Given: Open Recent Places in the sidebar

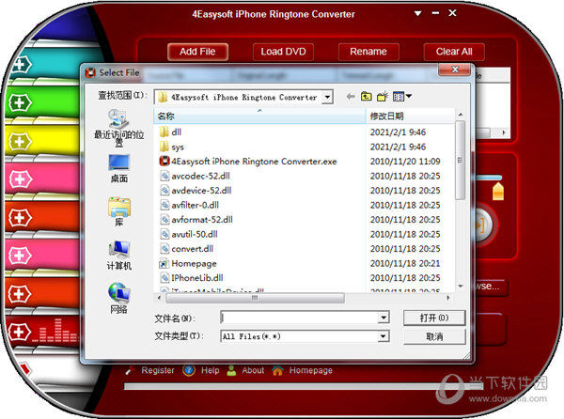Looking at the screenshot, I should click(119, 128).
